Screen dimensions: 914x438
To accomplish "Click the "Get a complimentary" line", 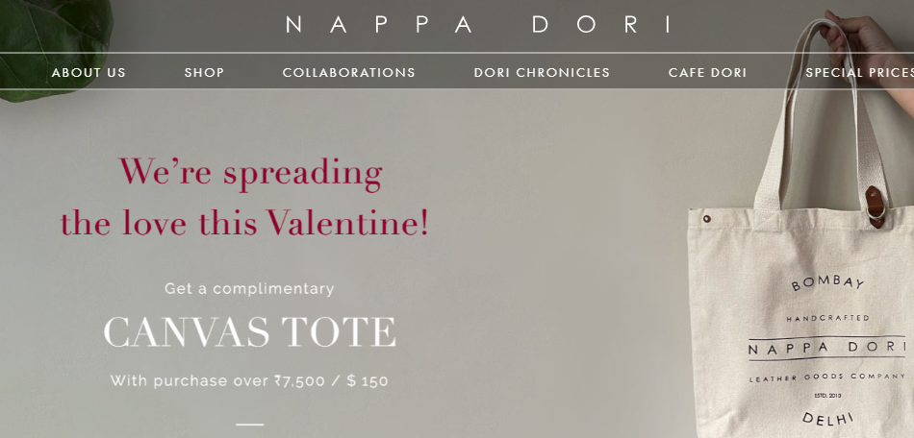I will coord(249,288).
